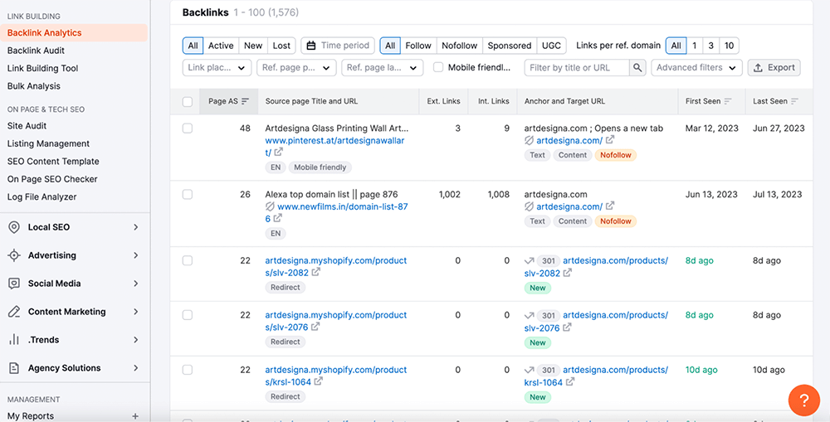Screen dimensions: 830x422
Task: Click the Social Media chat icon
Action: [14, 284]
